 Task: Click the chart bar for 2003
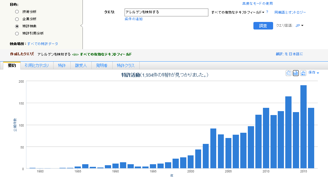213,148
